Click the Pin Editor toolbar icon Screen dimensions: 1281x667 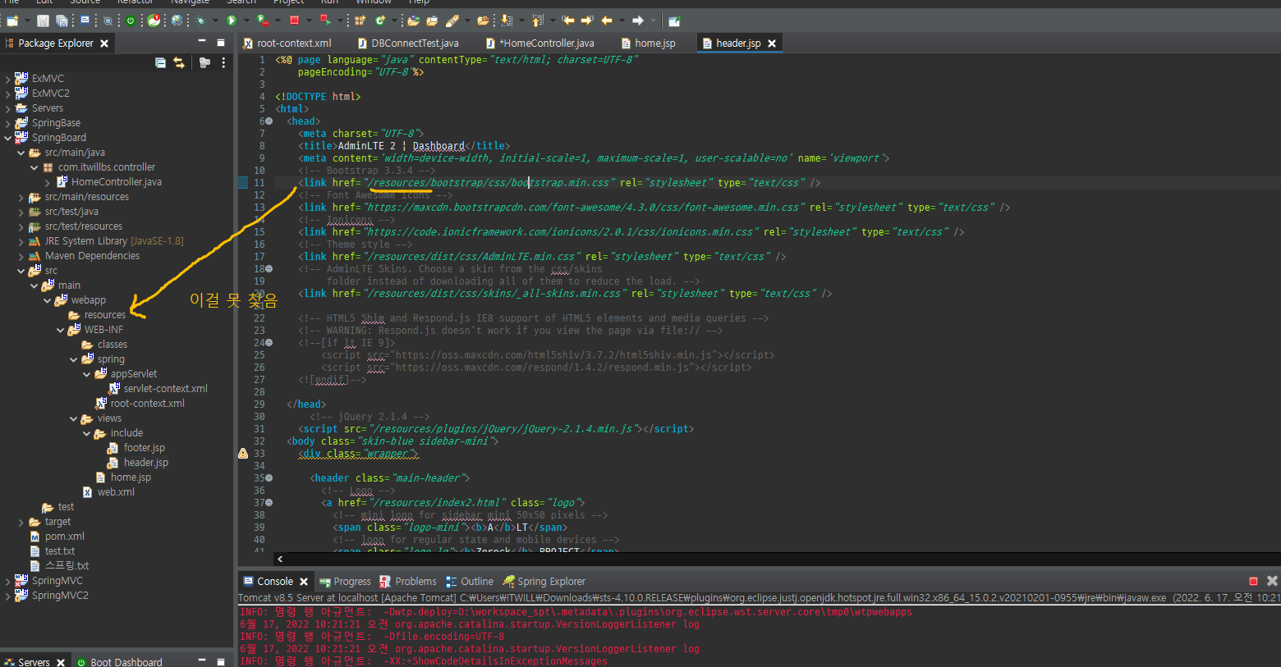click(x=674, y=21)
